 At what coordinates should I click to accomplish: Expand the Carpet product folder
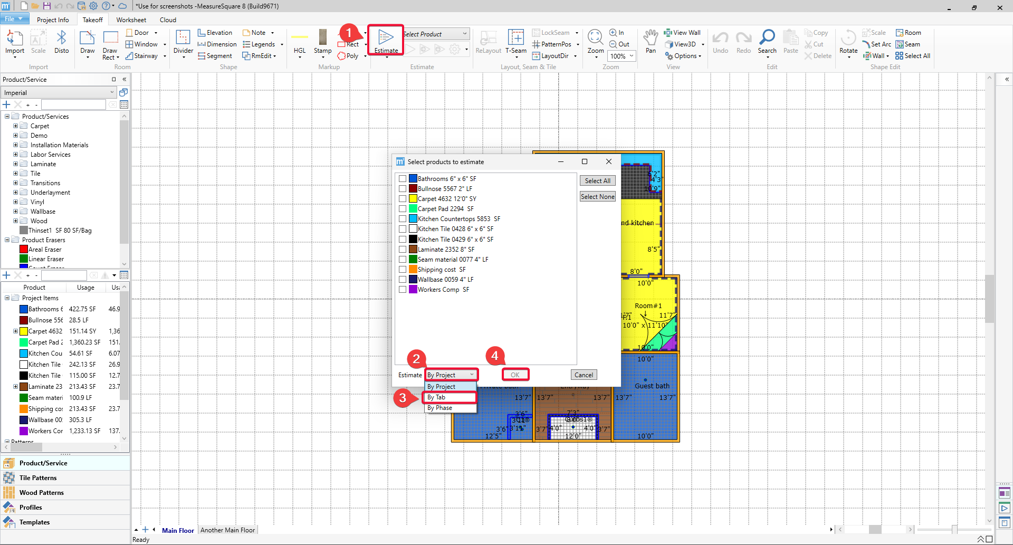pos(15,126)
